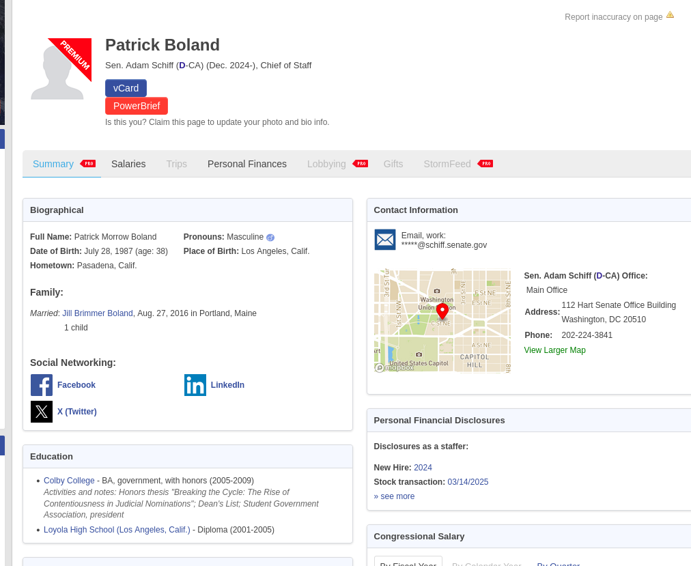691x566 pixels.
Task: Click the Place of Birth Los Angeles text
Action: click(x=246, y=251)
